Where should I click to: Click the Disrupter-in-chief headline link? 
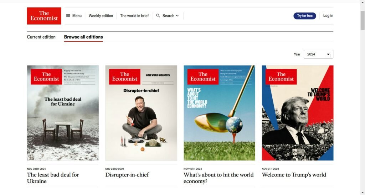coord(127,175)
